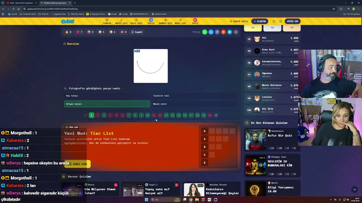Viewport: 362px width, 203px height.
Task: Bookmark this page with the star icon
Action: point(334,9)
